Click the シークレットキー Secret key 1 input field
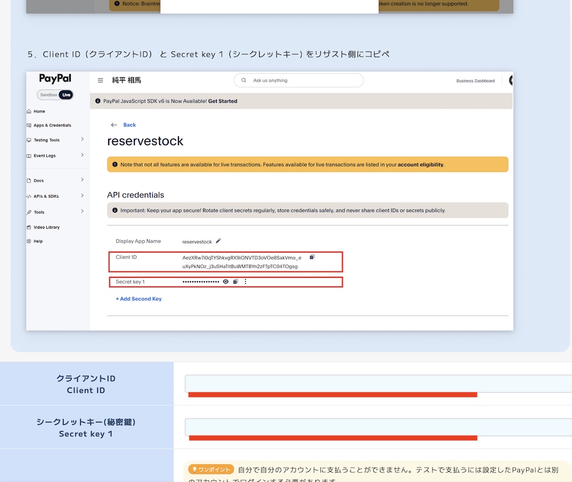The height and width of the screenshot is (482, 572). pyautogui.click(x=378, y=427)
